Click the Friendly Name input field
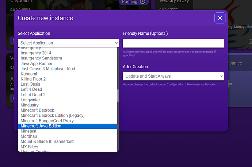 coord(173,43)
